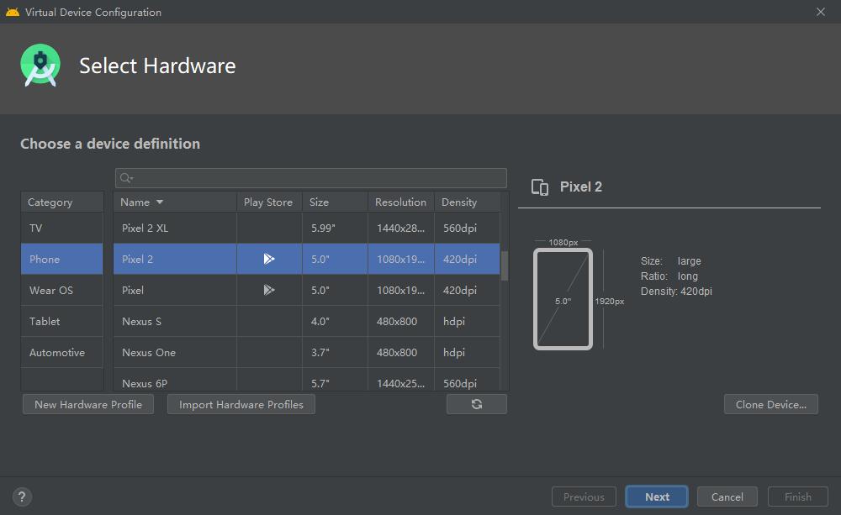This screenshot has width=841, height=515.
Task: Click the magnifier icon in the search field
Action: (x=126, y=177)
